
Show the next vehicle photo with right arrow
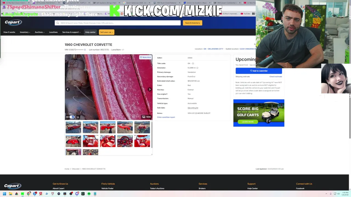(x=150, y=89)
